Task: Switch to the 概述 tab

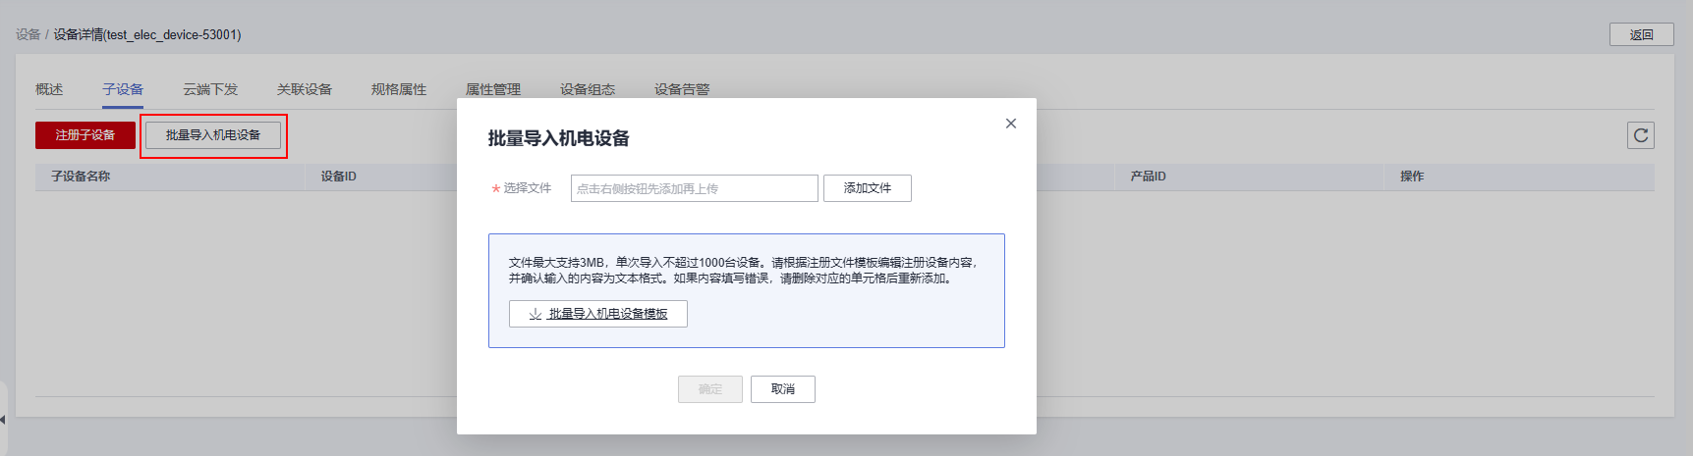Action: [49, 89]
